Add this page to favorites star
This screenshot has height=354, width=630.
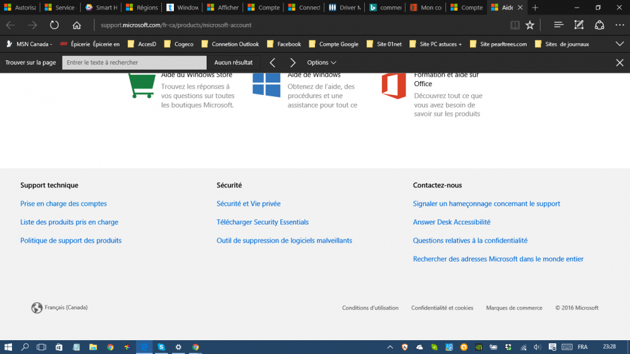click(x=530, y=25)
